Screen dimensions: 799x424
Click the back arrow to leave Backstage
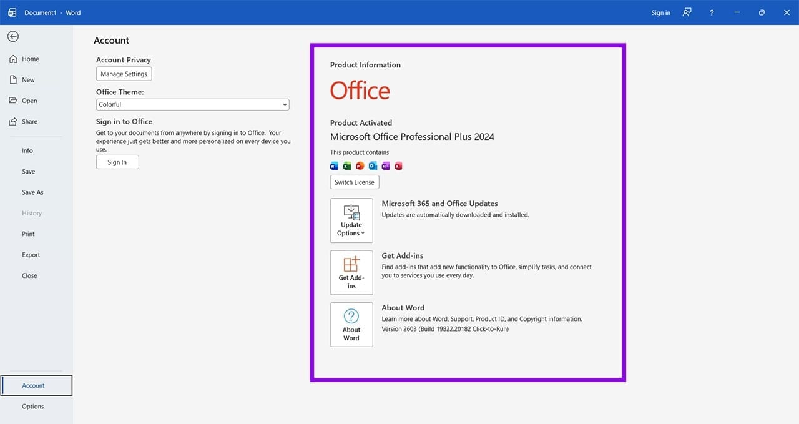point(13,37)
